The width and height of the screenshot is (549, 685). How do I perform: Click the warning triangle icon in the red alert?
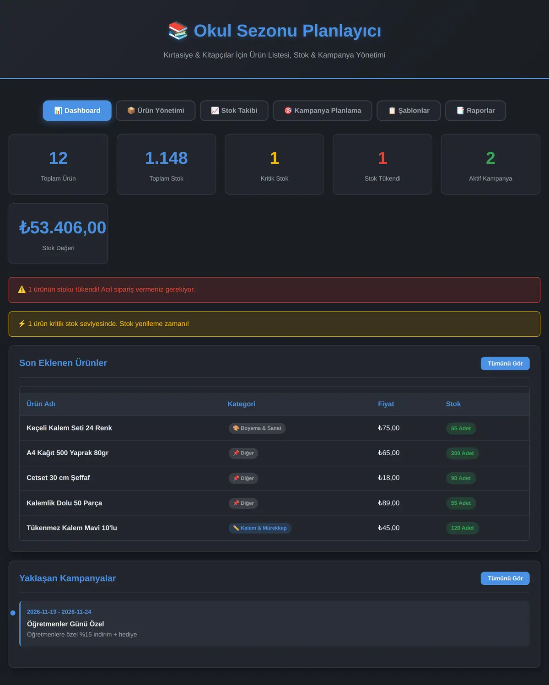(22, 290)
